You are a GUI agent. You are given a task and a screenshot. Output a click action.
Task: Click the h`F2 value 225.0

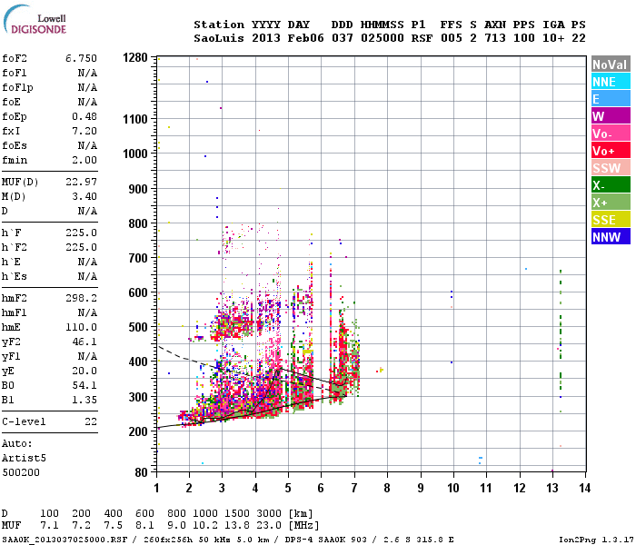click(81, 247)
